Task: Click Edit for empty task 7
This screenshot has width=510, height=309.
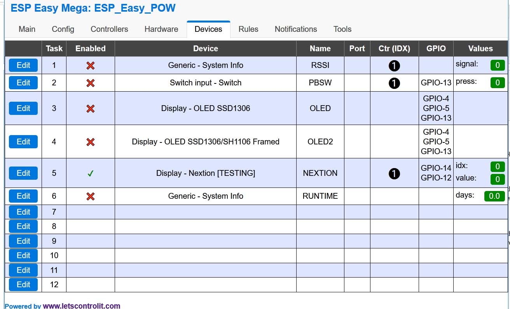Action: [x=23, y=212]
